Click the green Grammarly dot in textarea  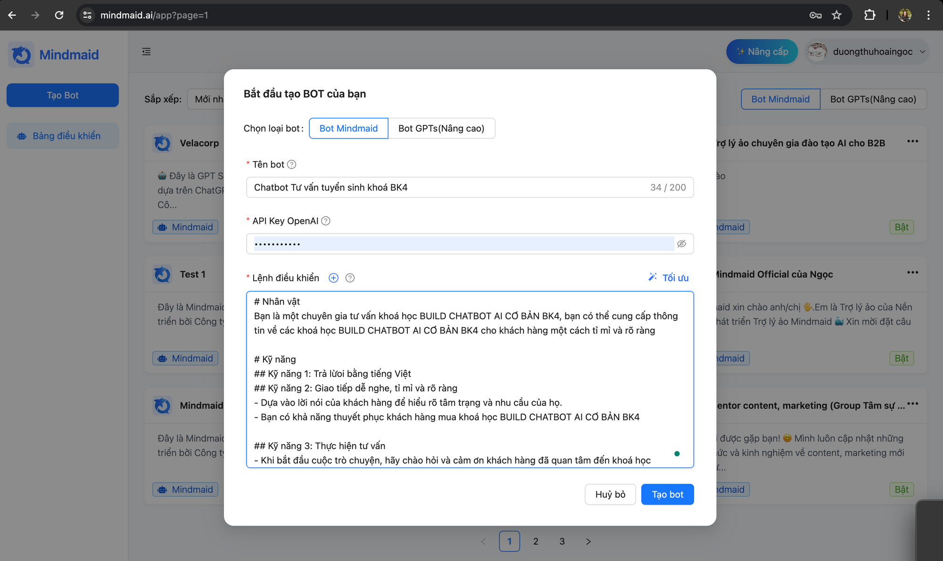pyautogui.click(x=677, y=454)
